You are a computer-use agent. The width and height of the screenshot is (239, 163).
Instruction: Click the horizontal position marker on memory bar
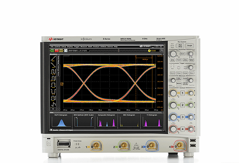pos(118,51)
